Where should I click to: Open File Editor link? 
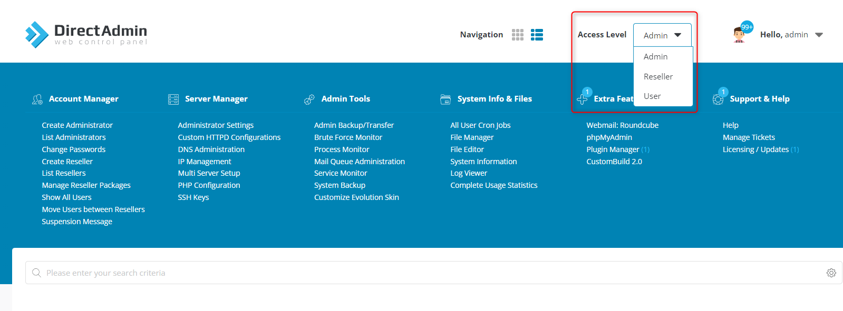coord(467,149)
